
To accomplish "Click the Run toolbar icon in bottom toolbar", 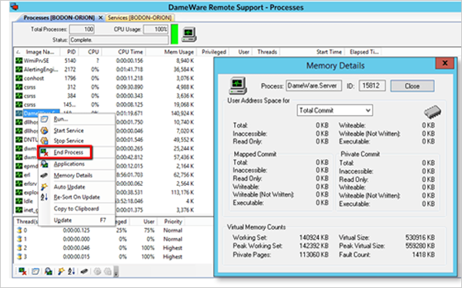I will click(x=35, y=271).
